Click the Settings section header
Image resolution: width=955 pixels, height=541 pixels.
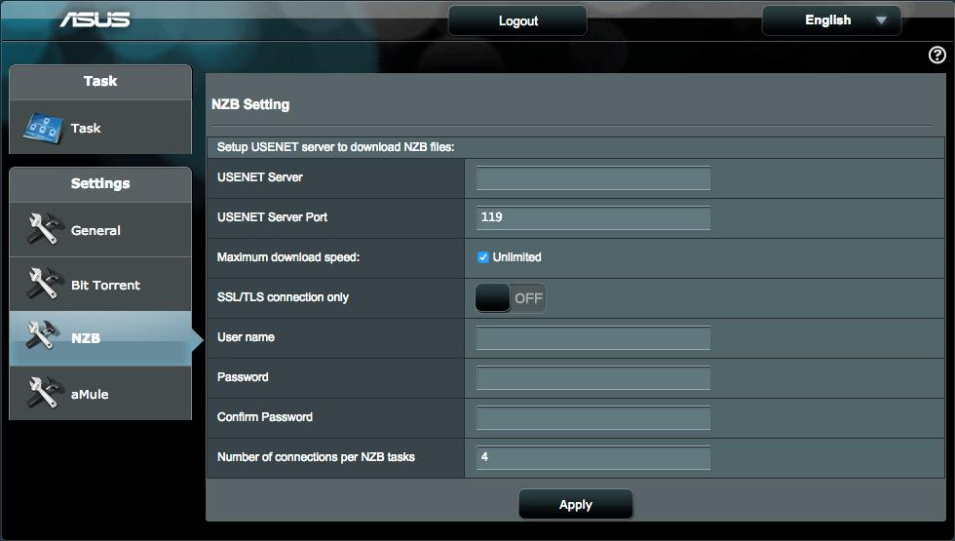(100, 183)
